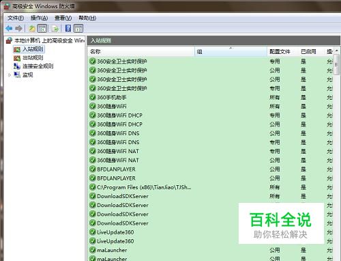Image resolution: width=341 pixels, height=261 pixels.
Task: Select the 360随身WiFi NAT 专用 rule name
Action: (118, 151)
